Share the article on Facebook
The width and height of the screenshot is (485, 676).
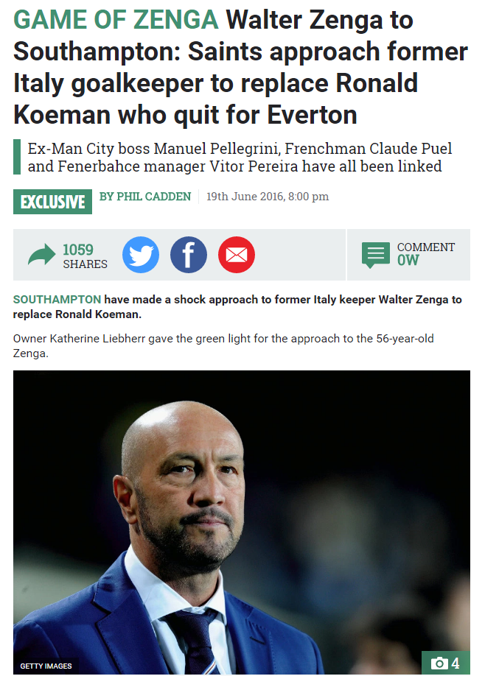tap(189, 256)
